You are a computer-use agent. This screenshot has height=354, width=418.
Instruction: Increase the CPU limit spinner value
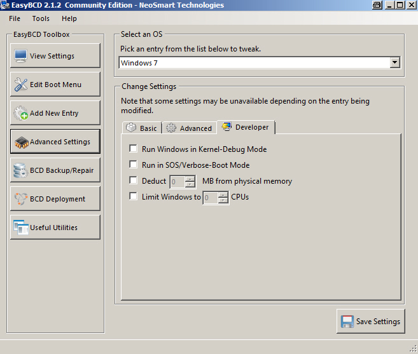click(x=223, y=195)
